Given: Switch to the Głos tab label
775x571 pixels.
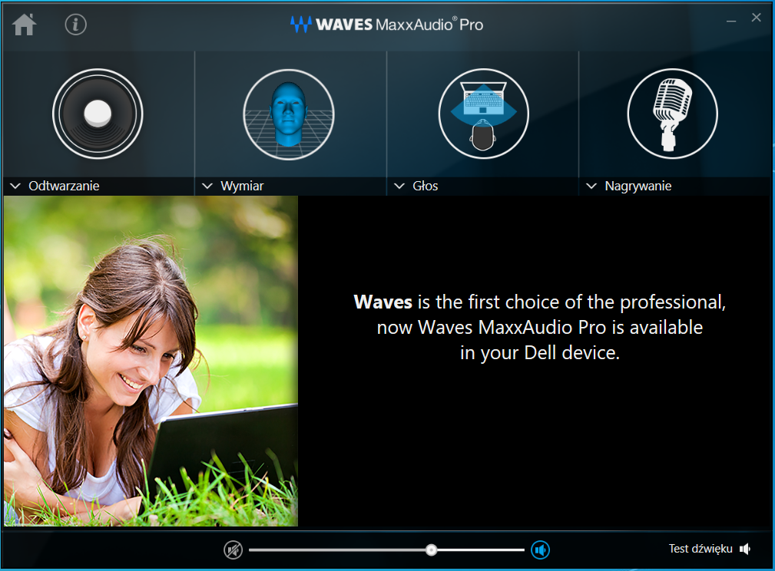Looking at the screenshot, I should [x=426, y=186].
